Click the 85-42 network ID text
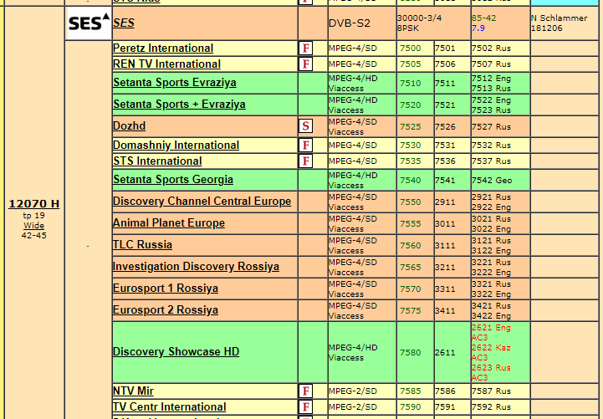This screenshot has width=603, height=419. click(x=483, y=18)
